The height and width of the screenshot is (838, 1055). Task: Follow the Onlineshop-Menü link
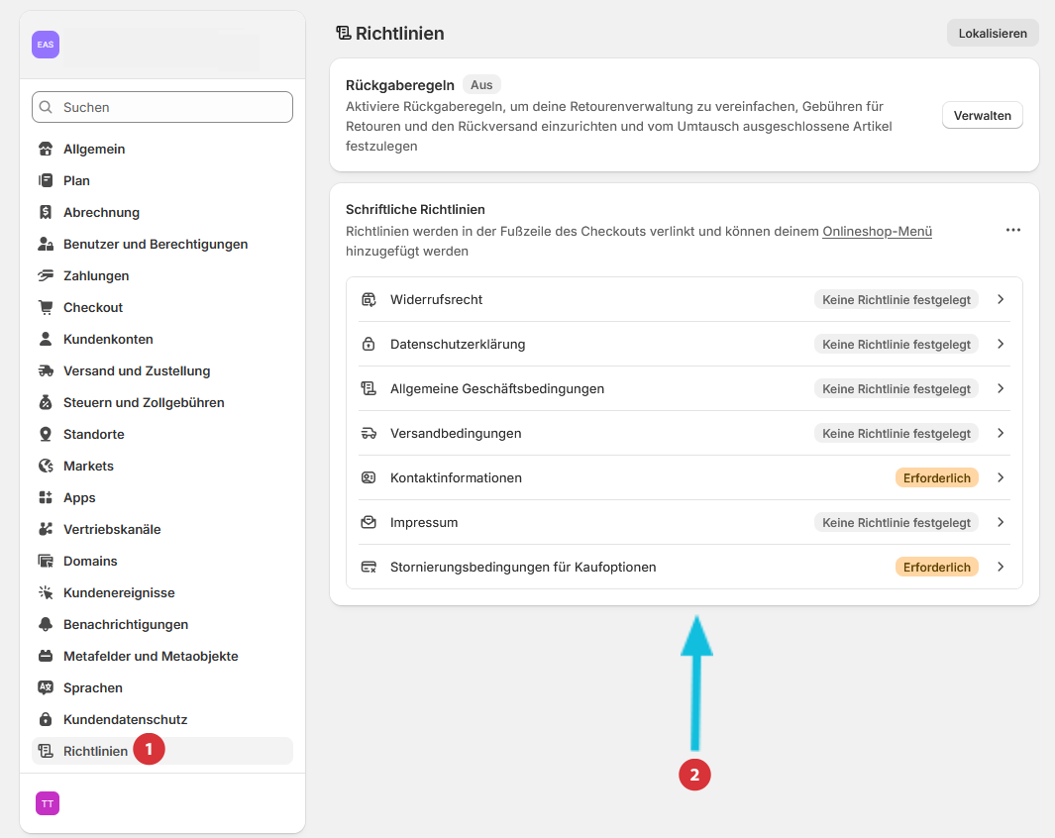[x=877, y=232]
